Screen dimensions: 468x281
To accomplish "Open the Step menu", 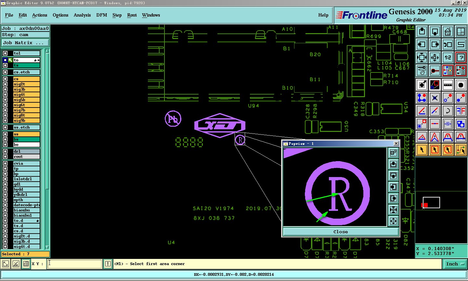I will click(x=117, y=15).
